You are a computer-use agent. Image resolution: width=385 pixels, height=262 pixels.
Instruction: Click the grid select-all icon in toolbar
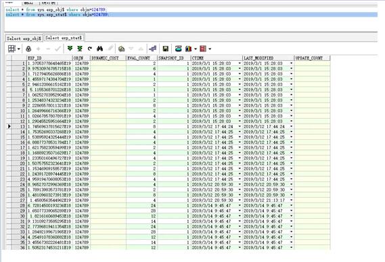click(x=12, y=49)
